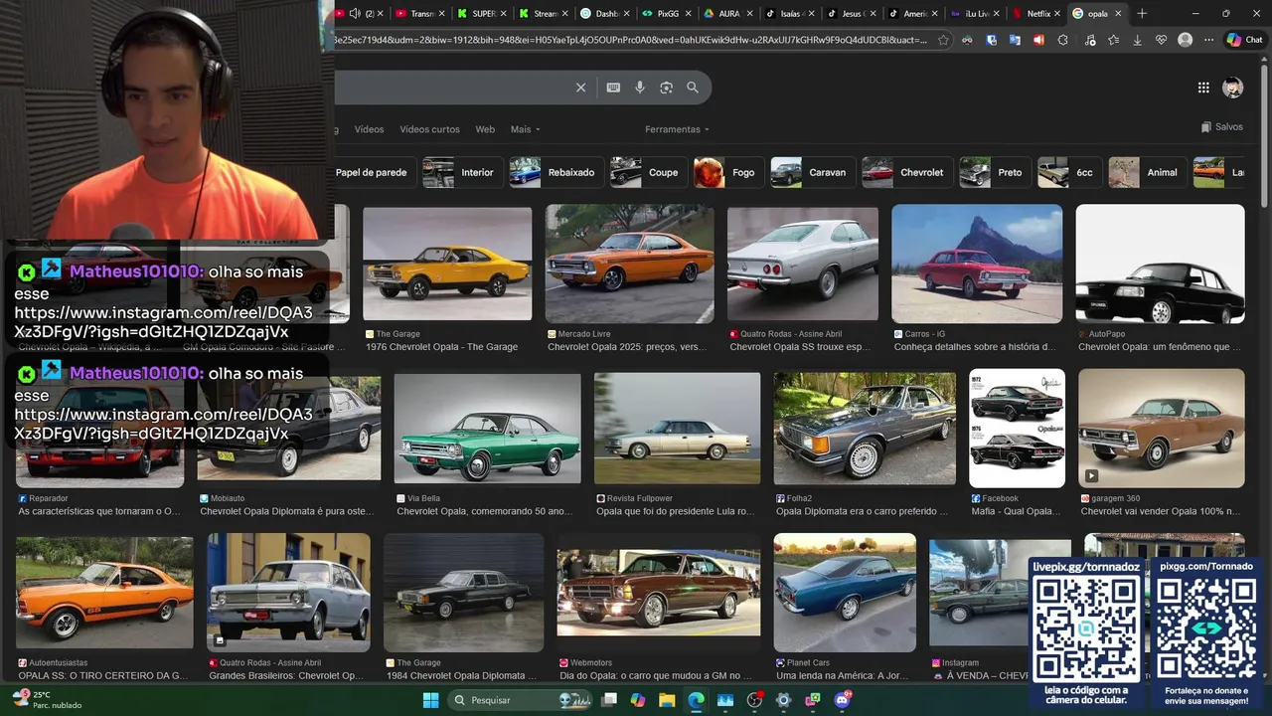
Task: Open the green Via Bella Opala image
Action: pos(487,429)
